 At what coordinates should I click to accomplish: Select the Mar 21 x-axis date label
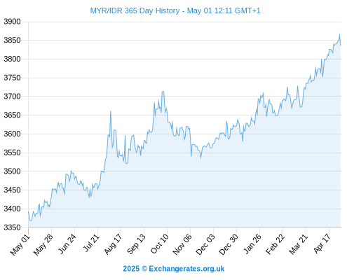[x=298, y=244]
